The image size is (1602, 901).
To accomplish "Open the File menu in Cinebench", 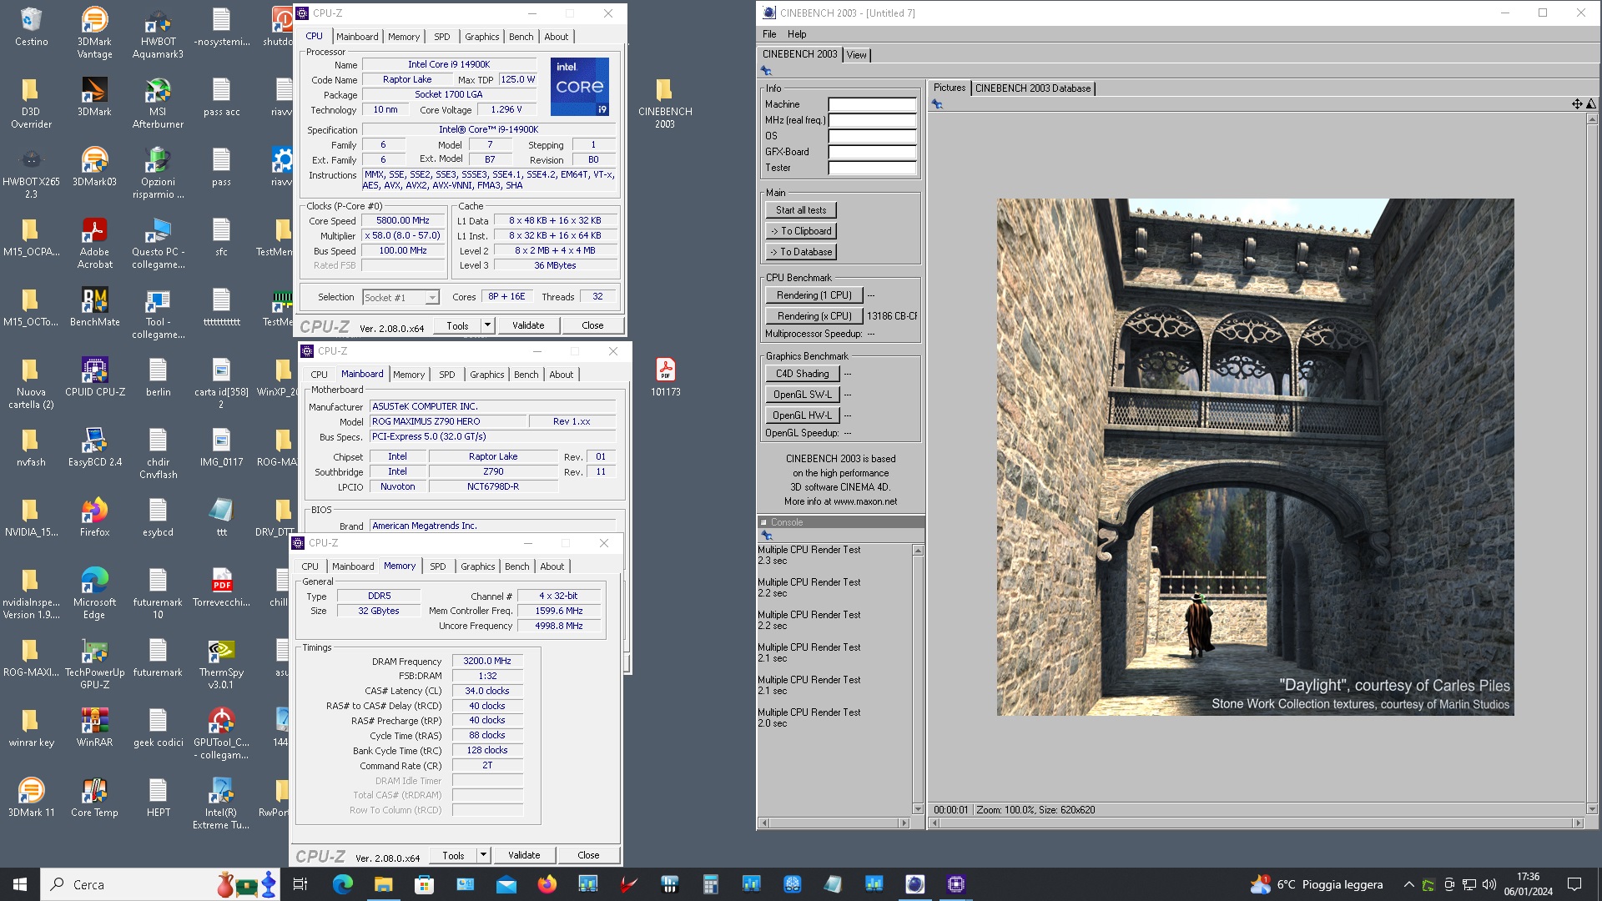I will point(769,34).
